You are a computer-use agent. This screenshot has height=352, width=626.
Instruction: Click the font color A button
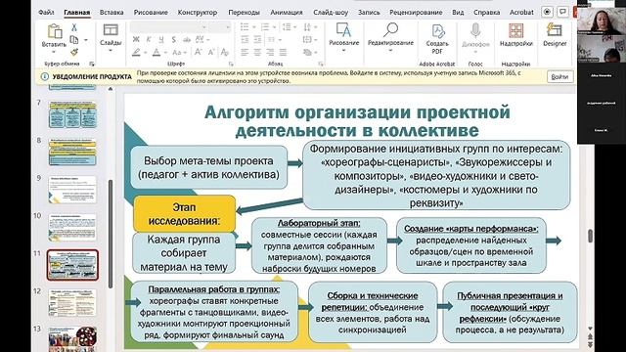tap(156, 52)
